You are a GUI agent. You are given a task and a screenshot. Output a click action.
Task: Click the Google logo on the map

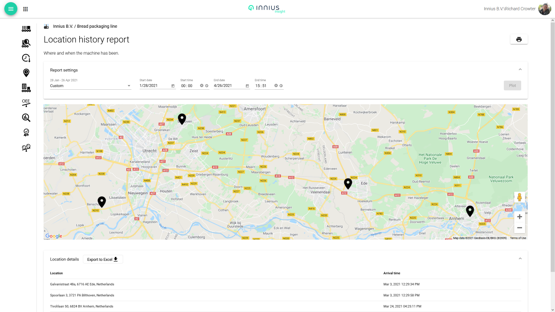pyautogui.click(x=54, y=236)
